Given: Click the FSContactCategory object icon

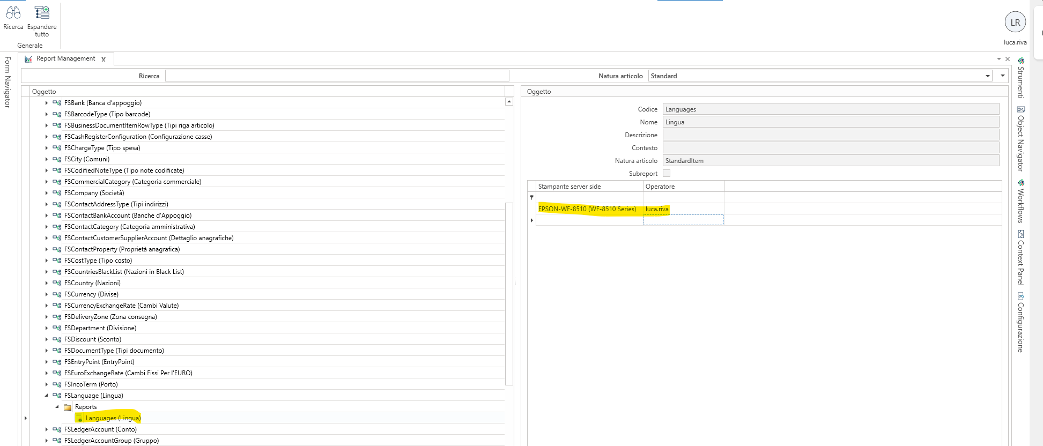Looking at the screenshot, I should tap(56, 227).
